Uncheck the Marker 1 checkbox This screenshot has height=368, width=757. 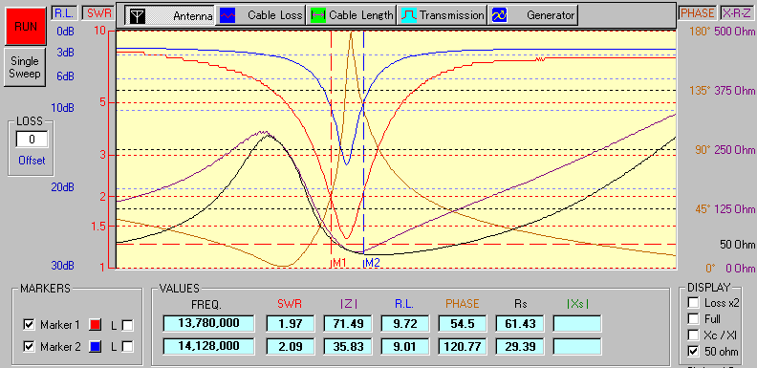(29, 326)
